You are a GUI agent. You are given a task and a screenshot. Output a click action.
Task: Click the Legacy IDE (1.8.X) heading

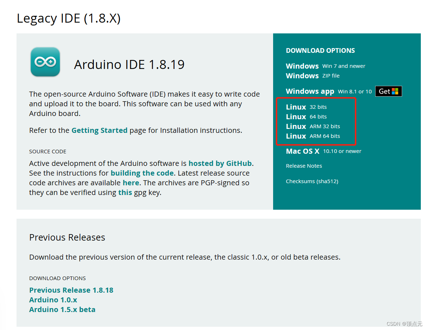pyautogui.click(x=69, y=19)
